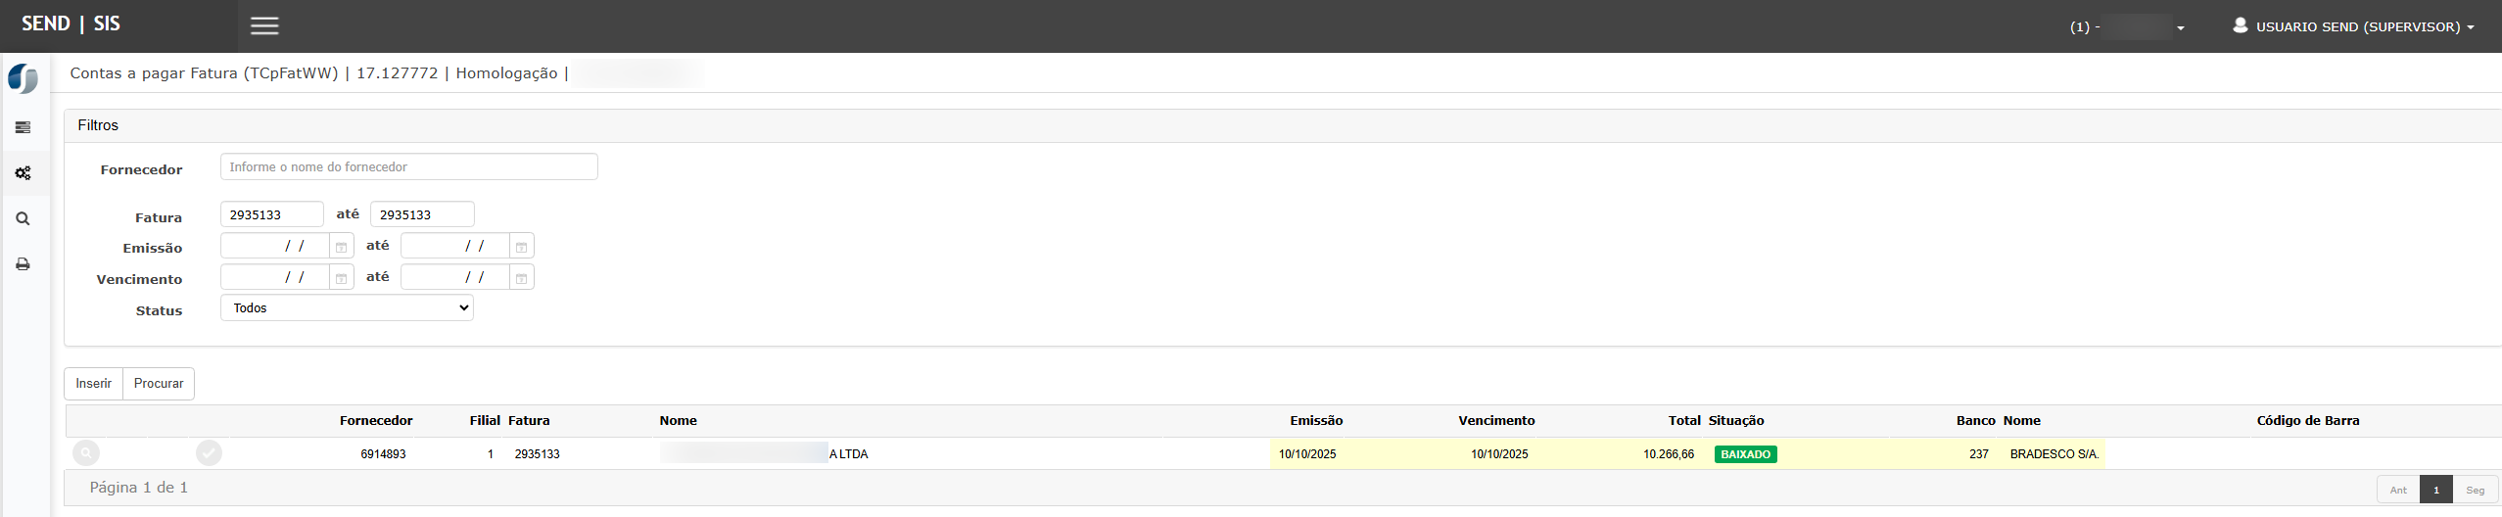2502x517 pixels.
Task: Click the Inserir button
Action: [94, 384]
